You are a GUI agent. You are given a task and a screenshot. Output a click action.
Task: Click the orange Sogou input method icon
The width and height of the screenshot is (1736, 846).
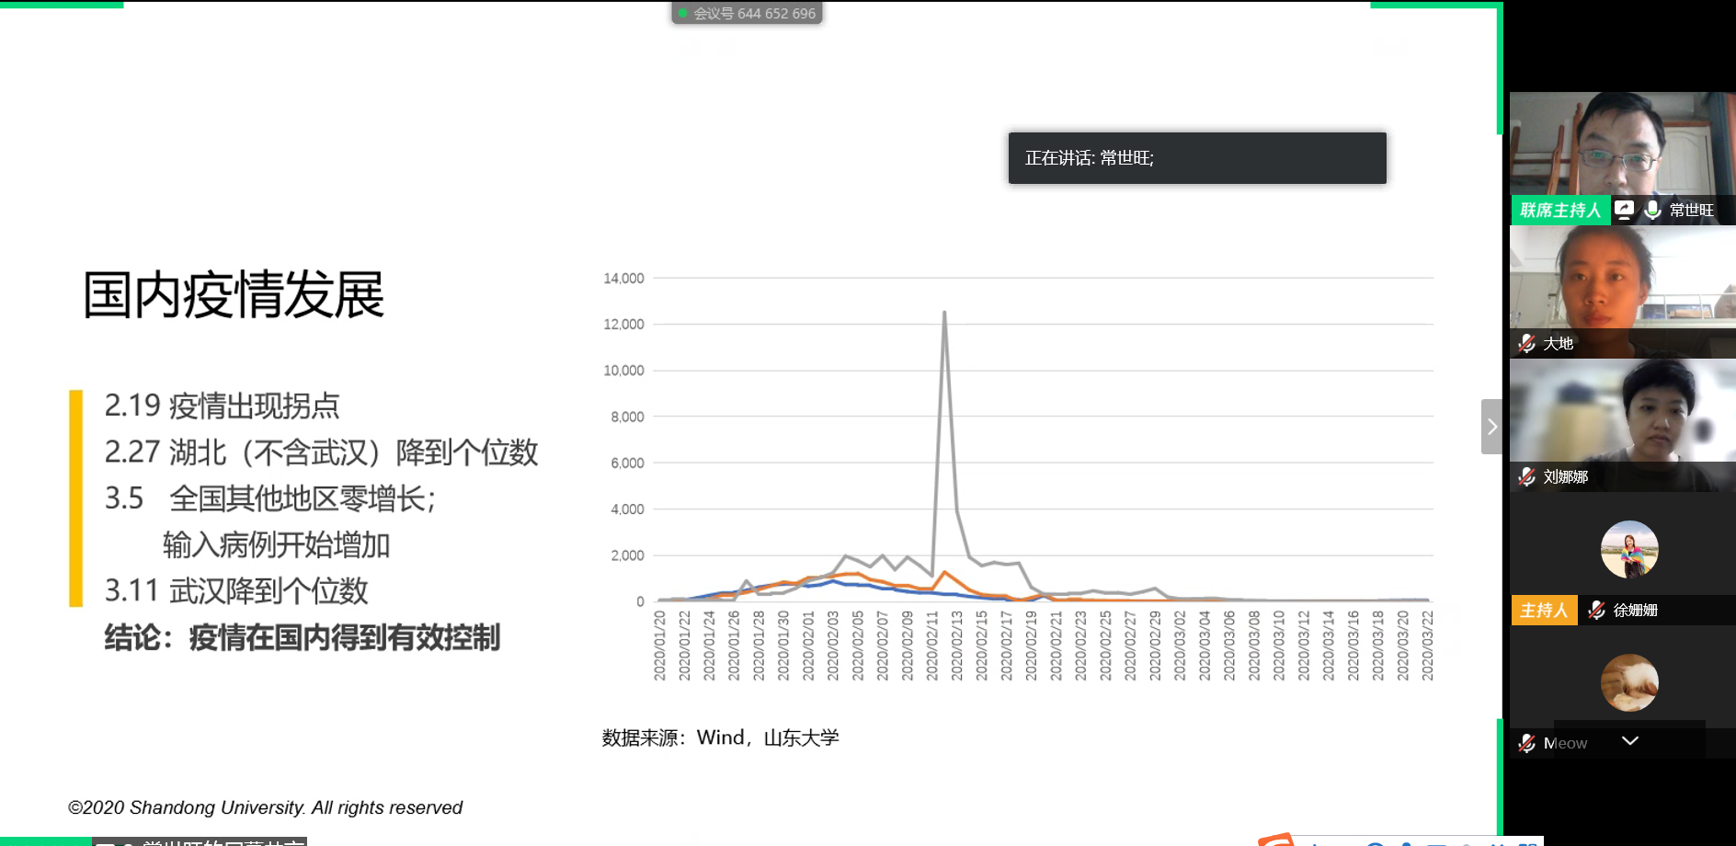pos(1276,839)
